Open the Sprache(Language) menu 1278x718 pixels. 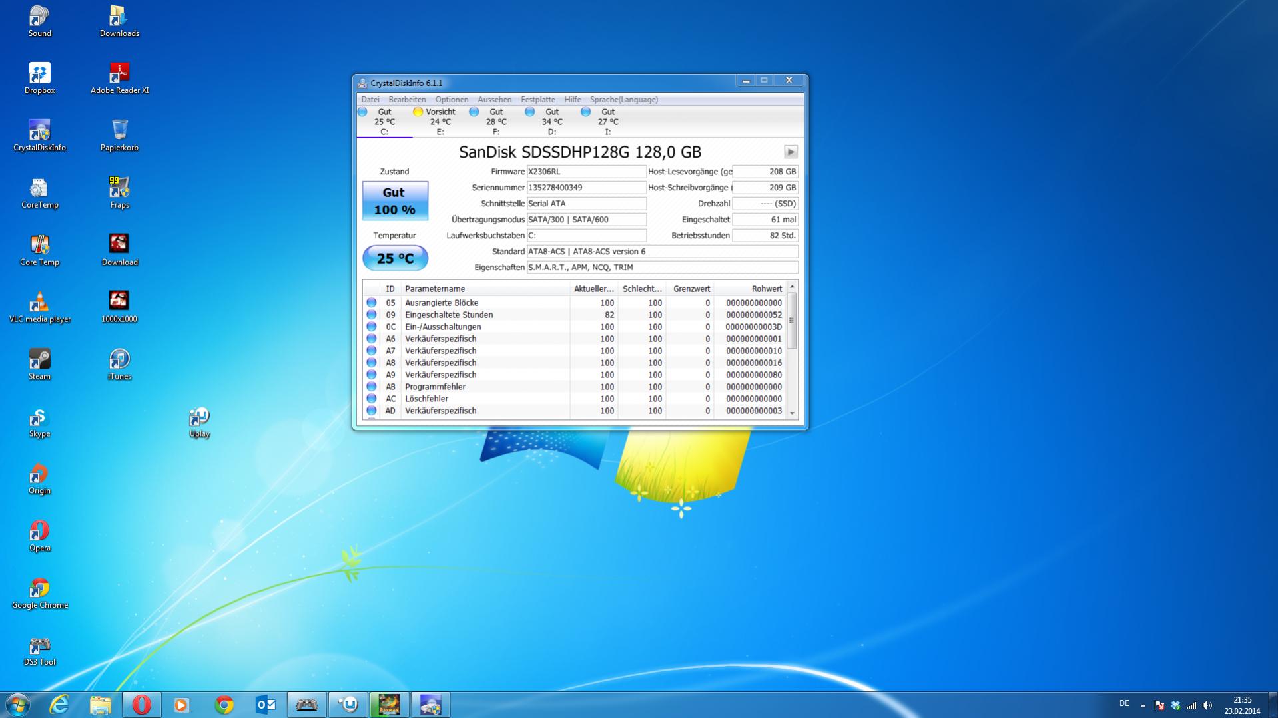pyautogui.click(x=623, y=100)
